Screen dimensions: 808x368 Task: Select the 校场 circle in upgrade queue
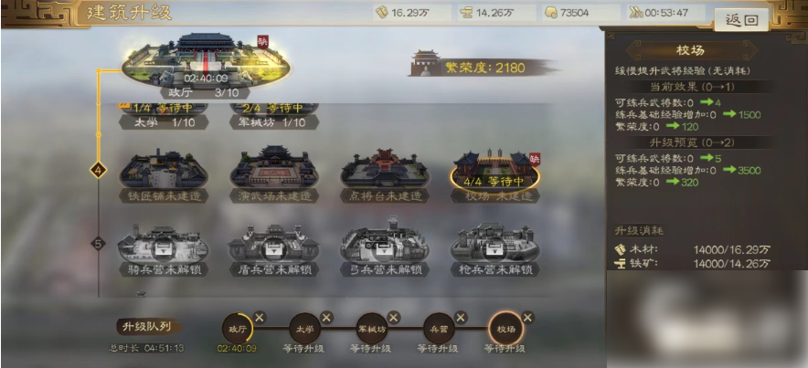point(505,329)
